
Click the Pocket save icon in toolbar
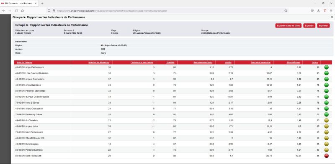312,11
